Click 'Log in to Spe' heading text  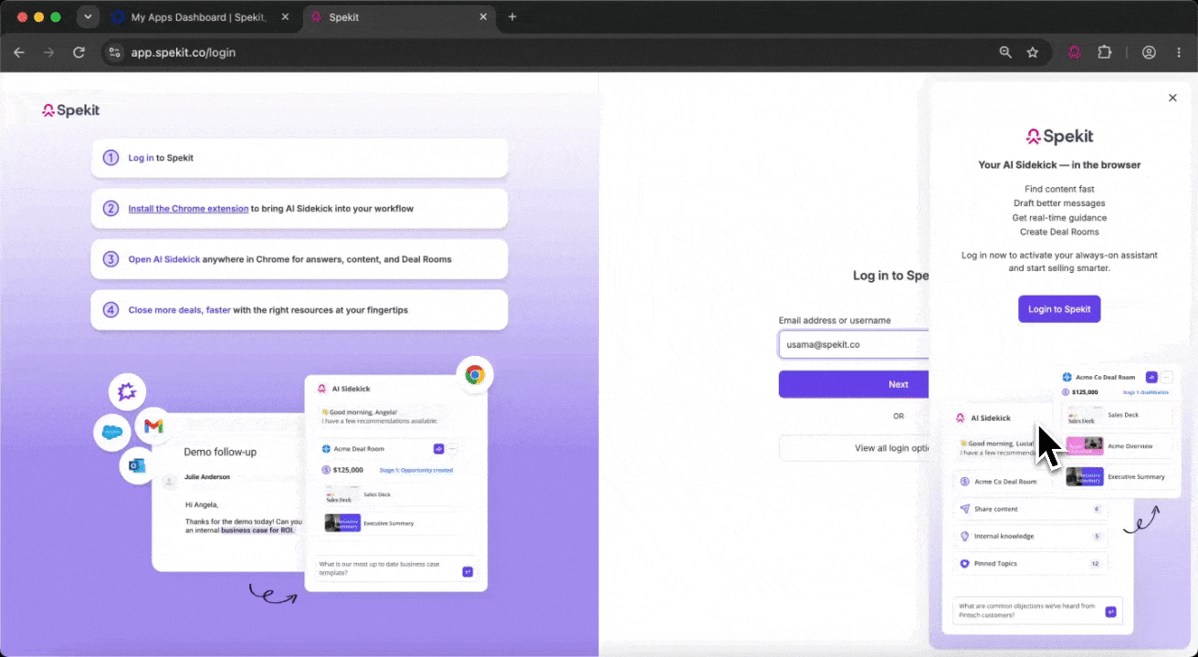891,276
